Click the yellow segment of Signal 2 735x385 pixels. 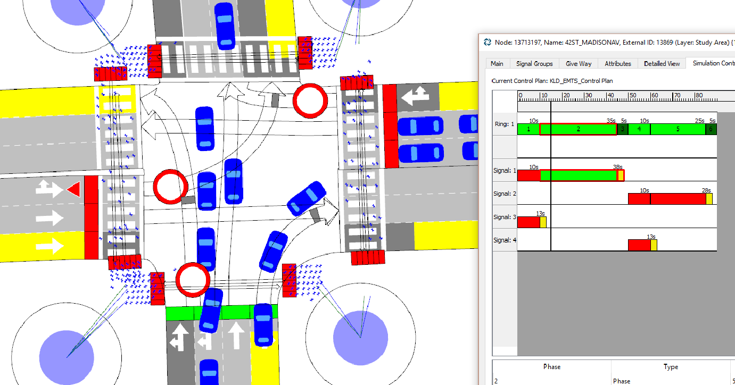click(x=709, y=199)
